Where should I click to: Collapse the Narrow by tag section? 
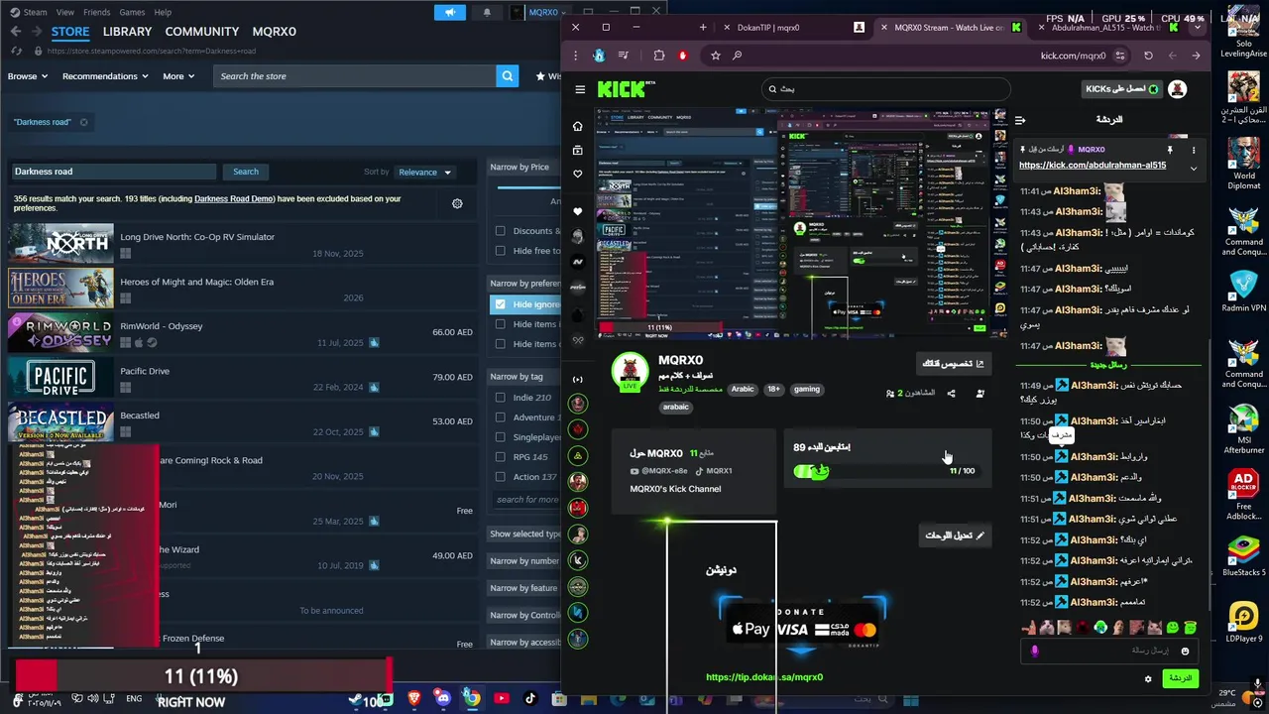pyautogui.click(x=523, y=377)
